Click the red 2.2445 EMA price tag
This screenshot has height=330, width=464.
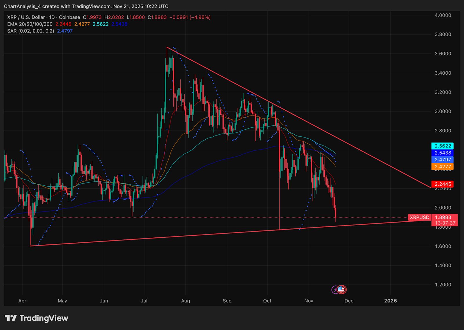[443, 184]
